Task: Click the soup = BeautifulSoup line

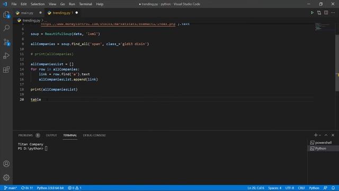Action: point(65,34)
